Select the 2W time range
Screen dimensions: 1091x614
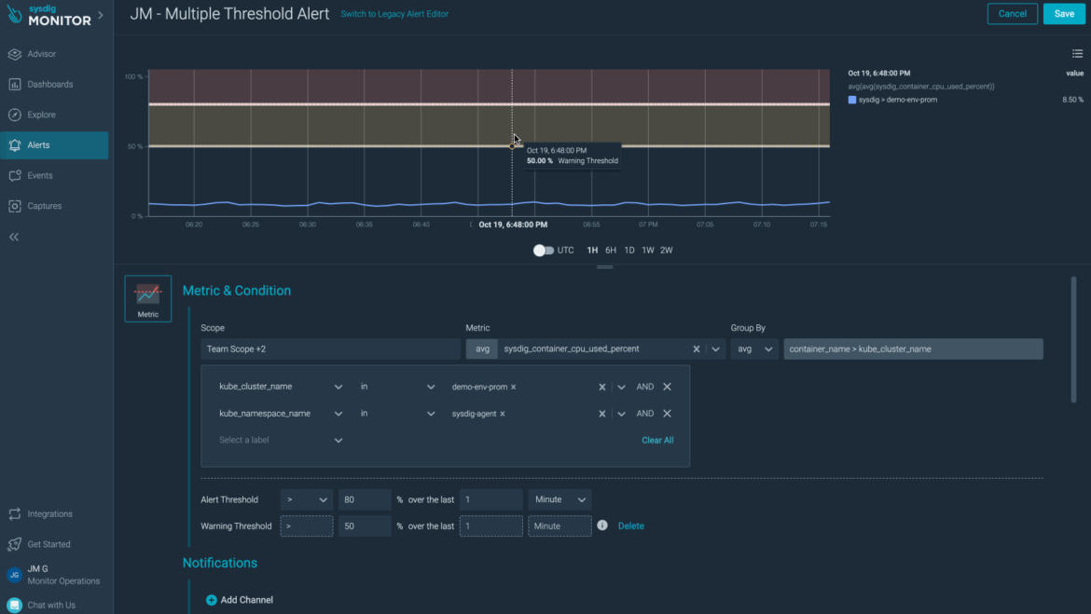[667, 251]
